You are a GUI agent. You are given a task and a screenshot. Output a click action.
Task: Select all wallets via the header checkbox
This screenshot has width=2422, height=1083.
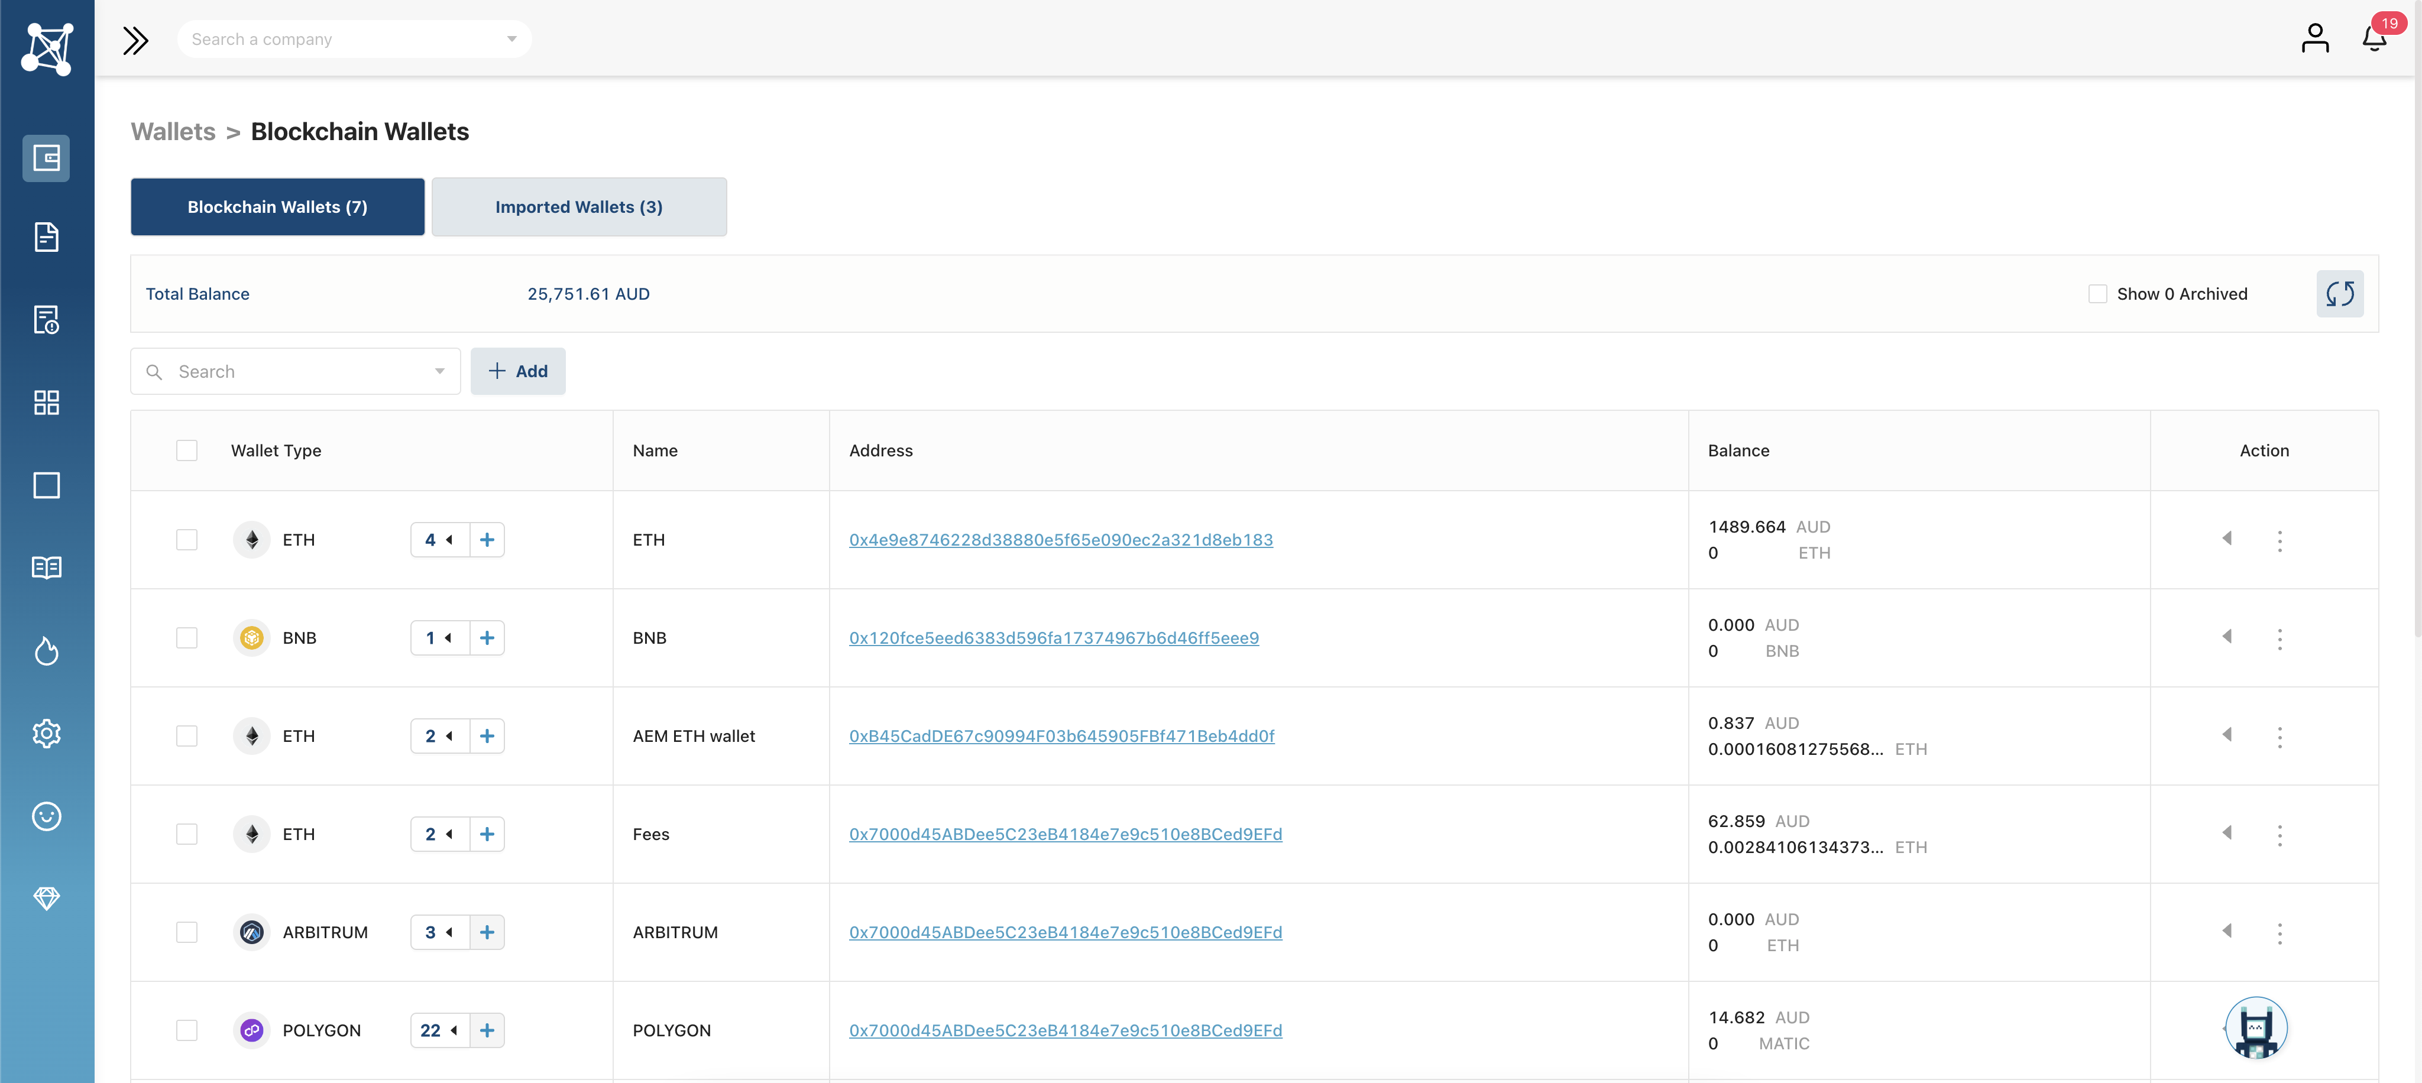pos(187,450)
